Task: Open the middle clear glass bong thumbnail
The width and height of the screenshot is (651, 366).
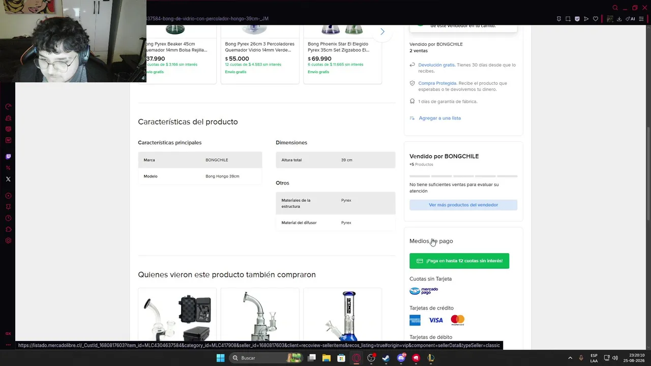Action: point(260,315)
